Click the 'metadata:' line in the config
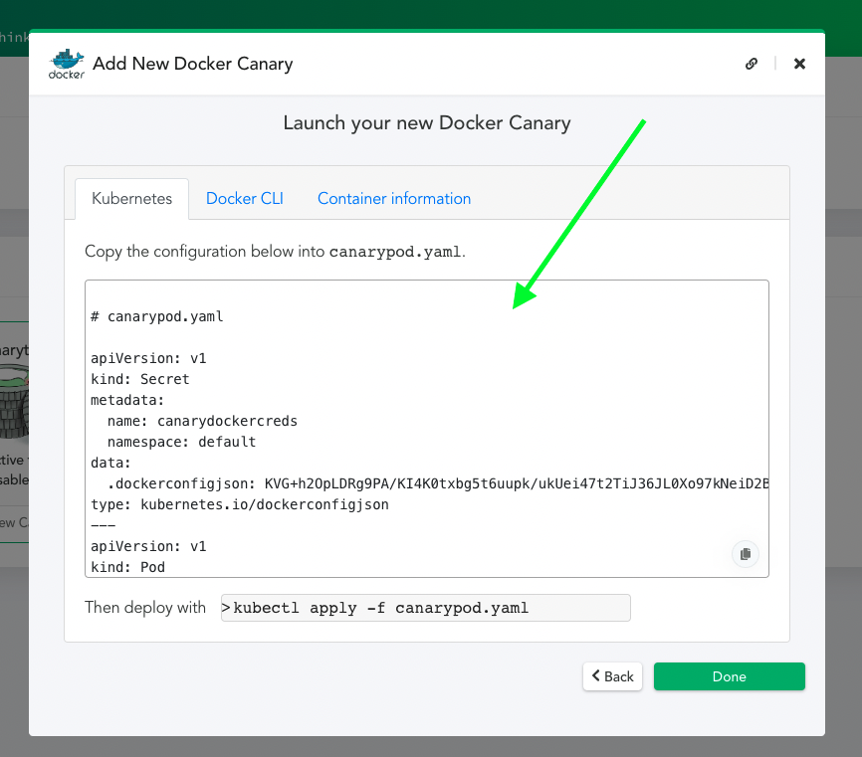The image size is (862, 757). 127,400
